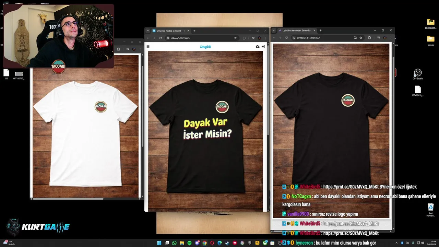Image resolution: width=439 pixels, height=247 pixels.
Task: Open media controls in the ImgBB window
Action: point(253,38)
